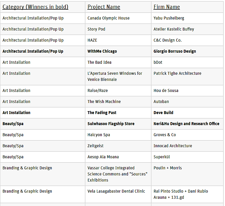Click Giorgio Borruso Design firm name

[x=175, y=51]
